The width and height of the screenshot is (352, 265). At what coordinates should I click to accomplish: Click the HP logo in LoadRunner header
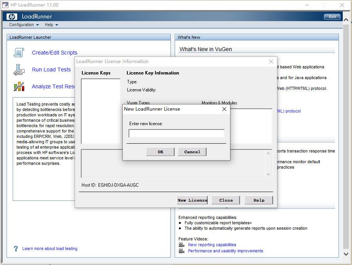click(12, 17)
